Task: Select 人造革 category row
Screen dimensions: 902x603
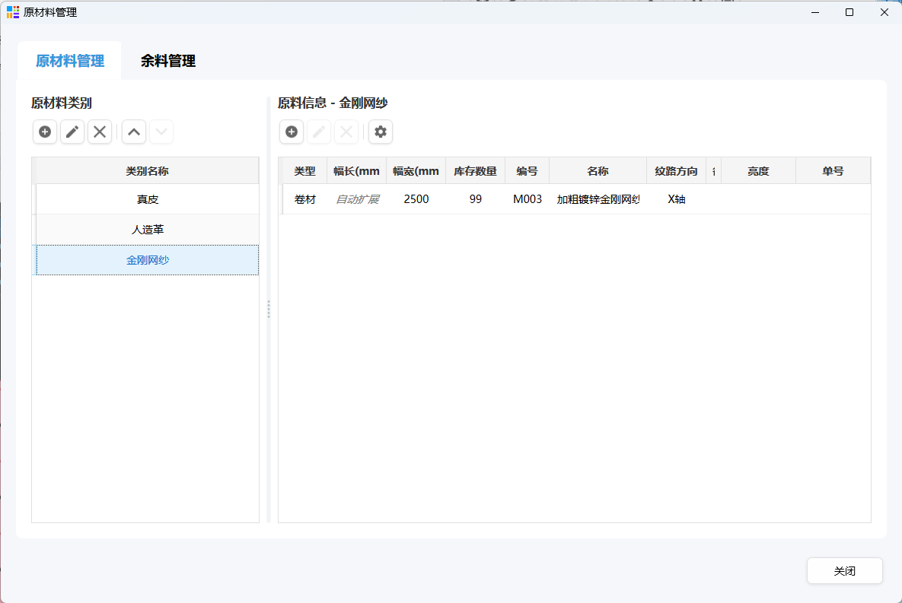Action: click(147, 230)
